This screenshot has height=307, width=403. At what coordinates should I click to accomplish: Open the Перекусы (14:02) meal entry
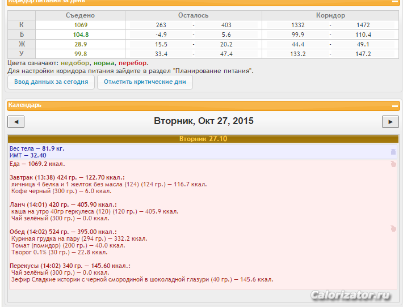(70, 266)
